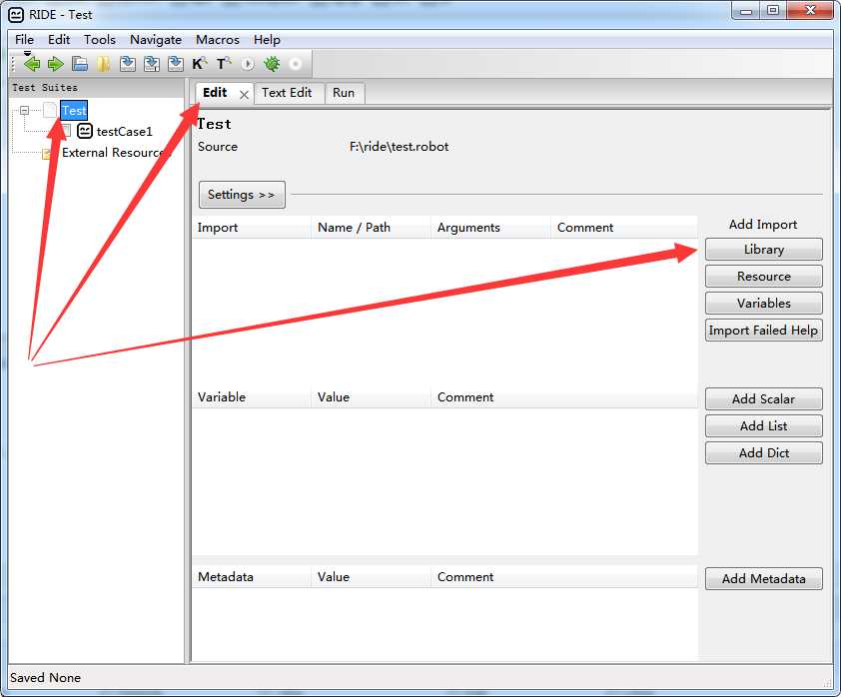Click the green bug debug icon
The height and width of the screenshot is (697, 841).
tap(272, 64)
